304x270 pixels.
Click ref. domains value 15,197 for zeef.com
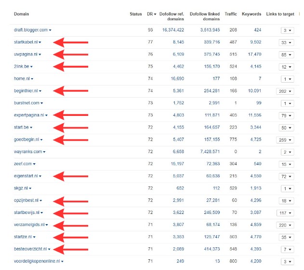[177, 164]
